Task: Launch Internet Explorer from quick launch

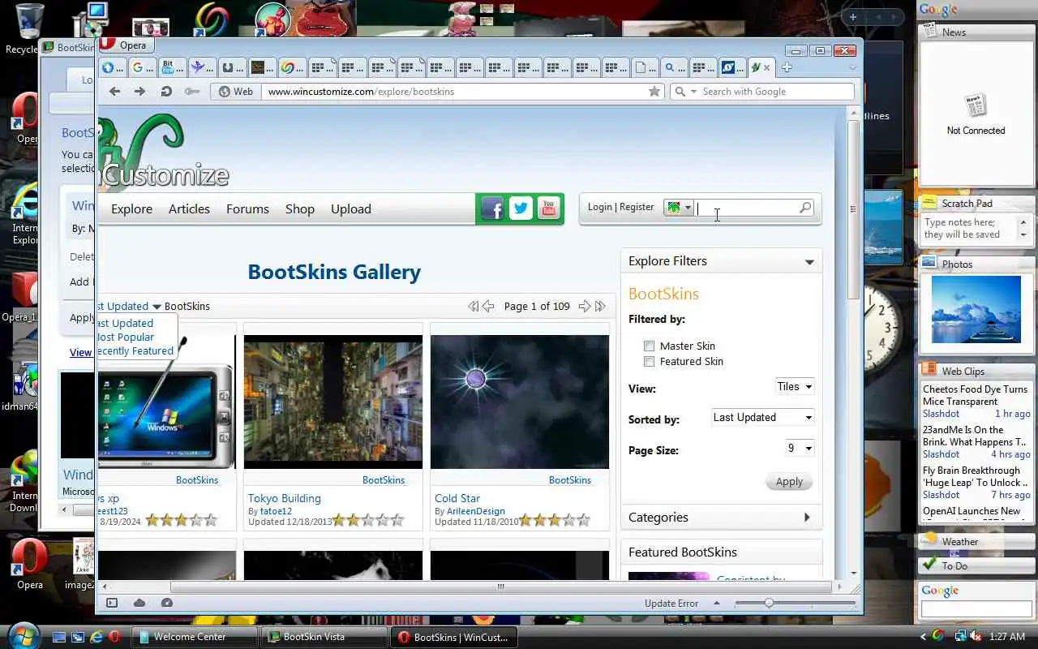Action: pyautogui.click(x=96, y=638)
